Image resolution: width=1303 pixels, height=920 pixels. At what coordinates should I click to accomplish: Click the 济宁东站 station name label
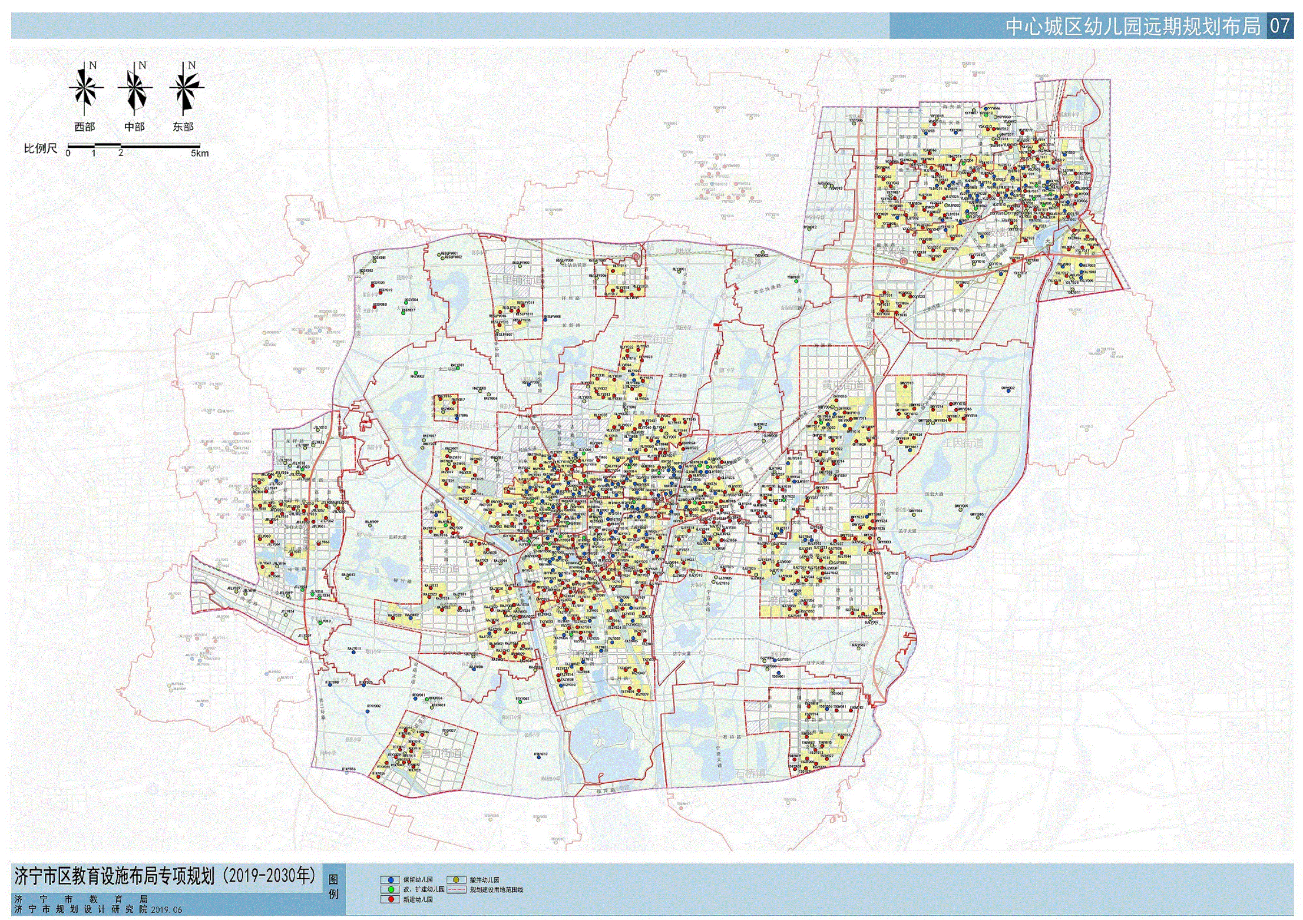pyautogui.click(x=890, y=250)
